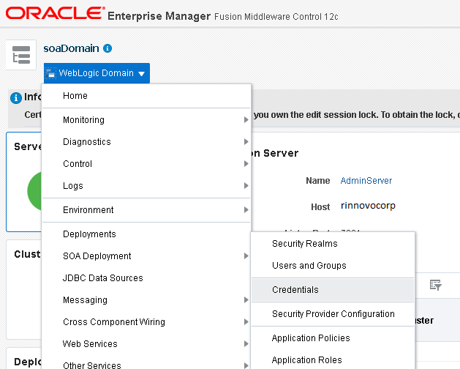
Task: Click the Information banner info icon
Action: click(x=16, y=98)
